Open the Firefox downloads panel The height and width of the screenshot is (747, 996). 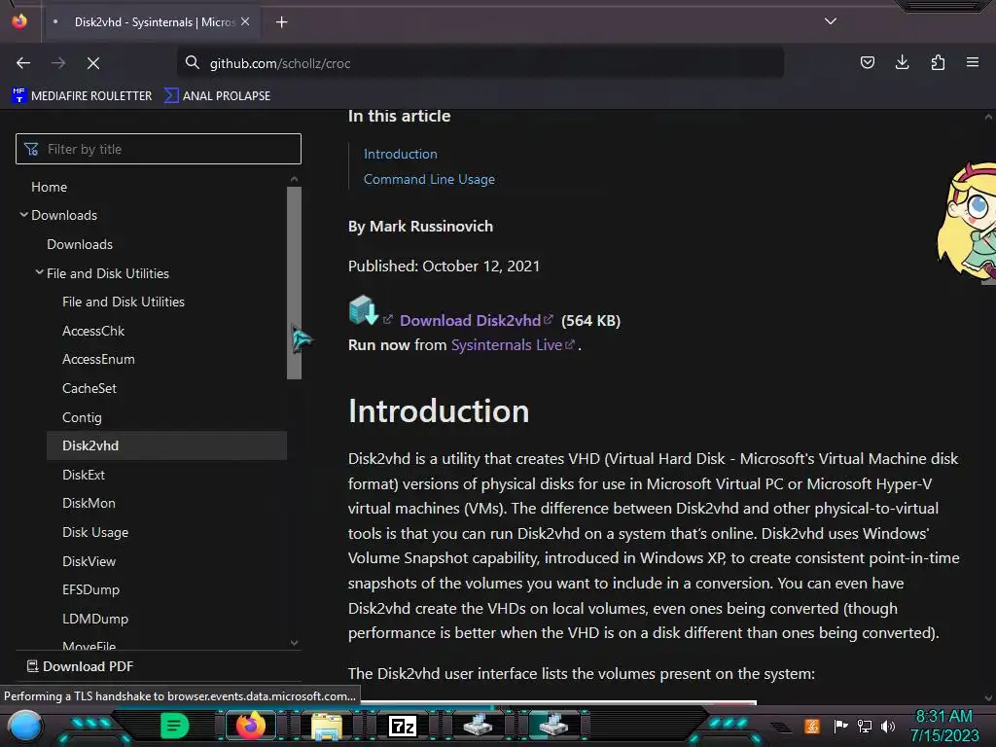tap(902, 62)
